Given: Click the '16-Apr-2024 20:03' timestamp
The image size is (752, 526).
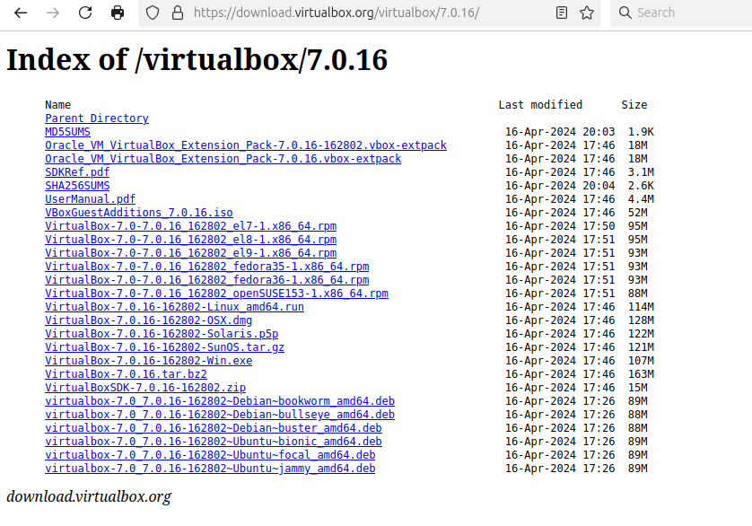Looking at the screenshot, I should [x=560, y=131].
